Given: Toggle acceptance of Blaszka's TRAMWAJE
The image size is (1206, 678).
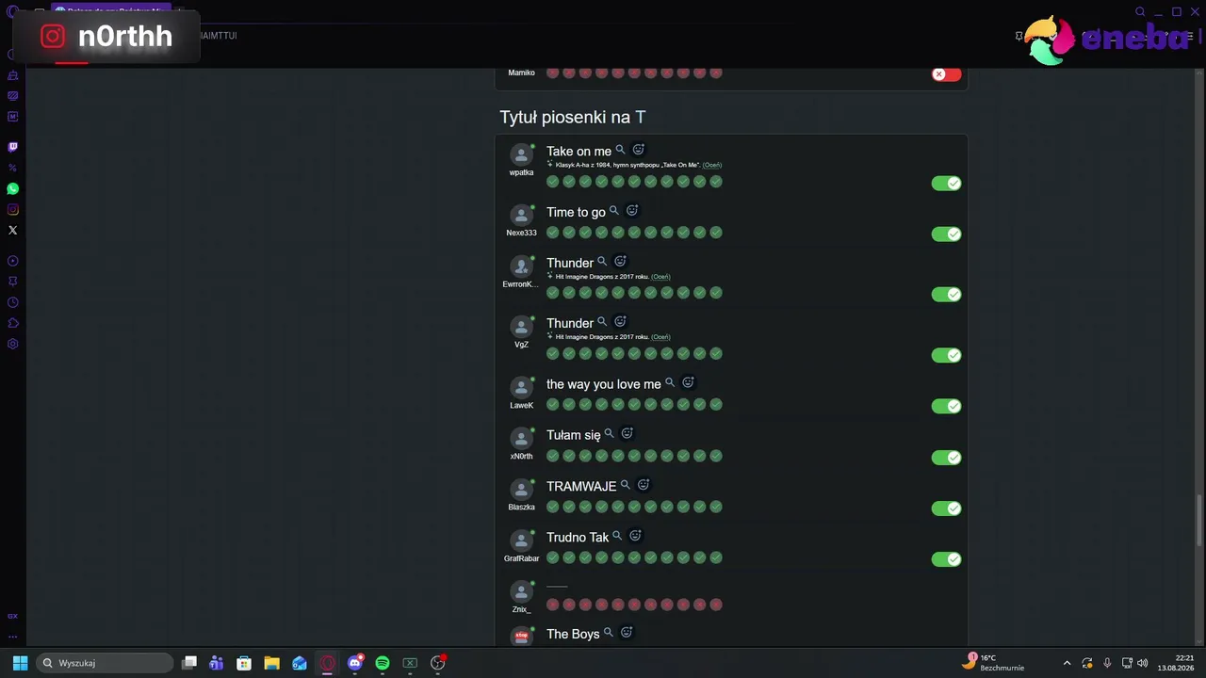Looking at the screenshot, I should click(x=946, y=508).
